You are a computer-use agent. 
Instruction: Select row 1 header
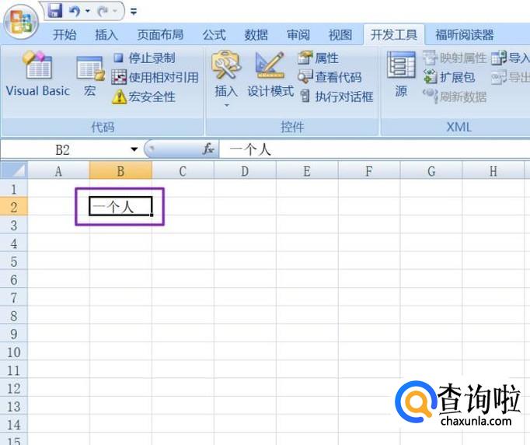click(x=14, y=188)
